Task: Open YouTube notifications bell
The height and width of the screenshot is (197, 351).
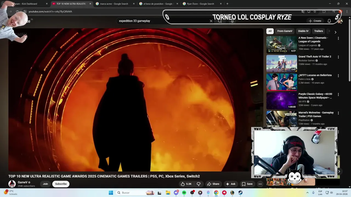Action: point(329,21)
